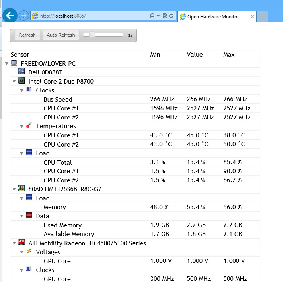283x282 pixels.
Task: Click the 85.4 % max CPU Total value
Action: pyautogui.click(x=232, y=162)
